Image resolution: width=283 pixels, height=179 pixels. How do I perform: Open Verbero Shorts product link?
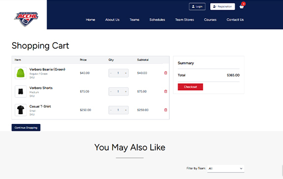pos(41,88)
